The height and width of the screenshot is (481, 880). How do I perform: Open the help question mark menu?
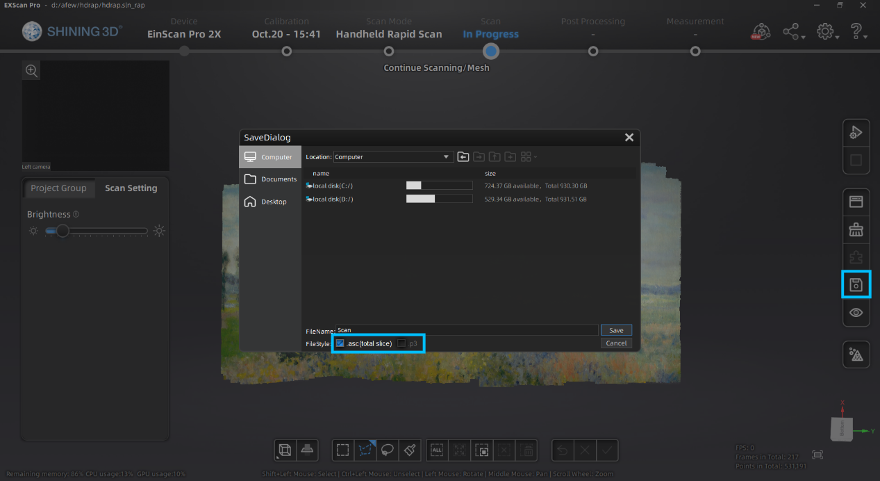coord(858,32)
